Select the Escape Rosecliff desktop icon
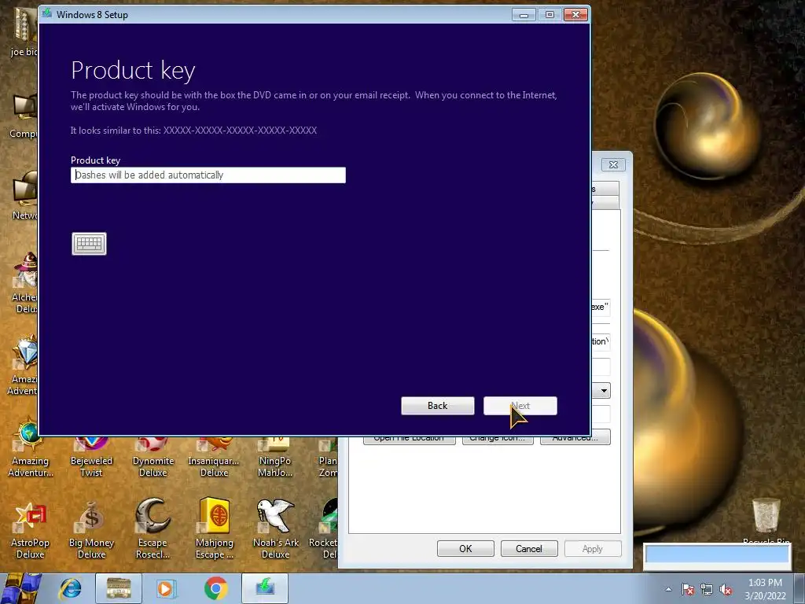 [153, 530]
